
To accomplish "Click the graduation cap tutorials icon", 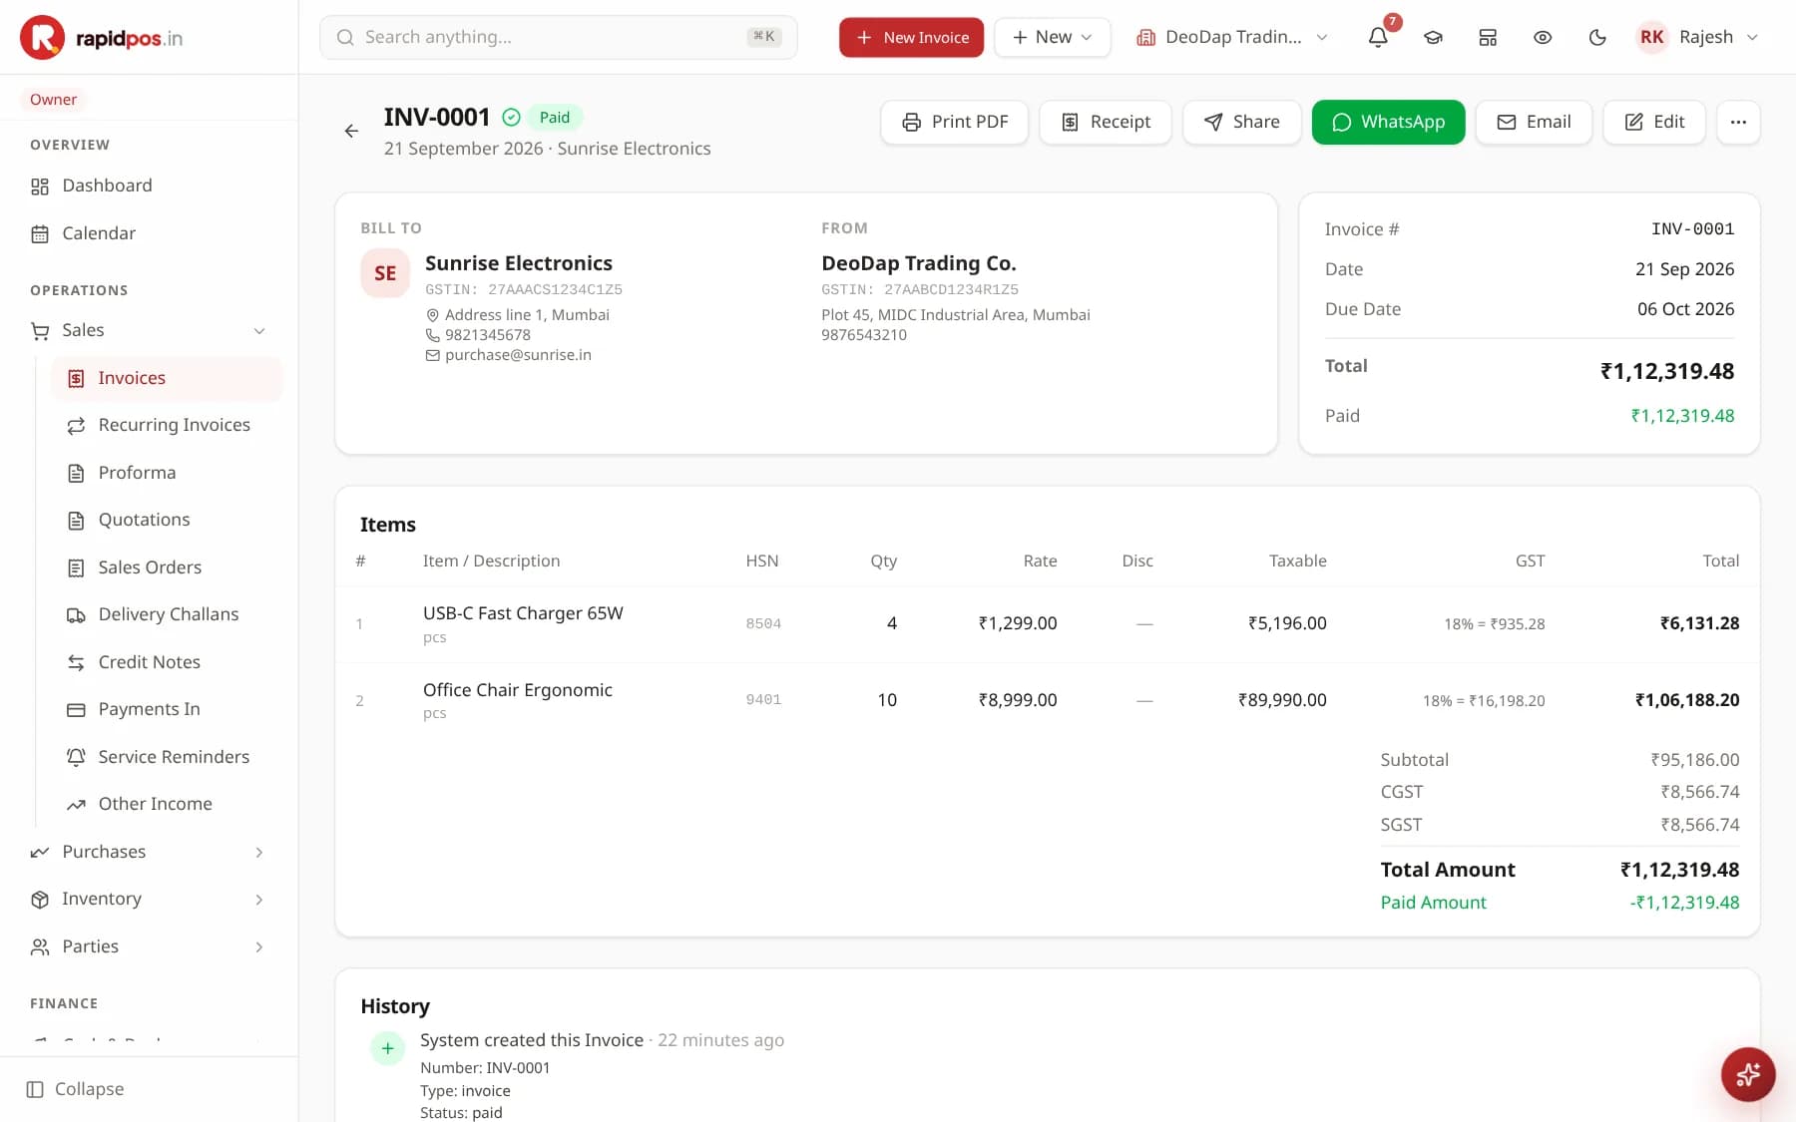I will pyautogui.click(x=1433, y=37).
